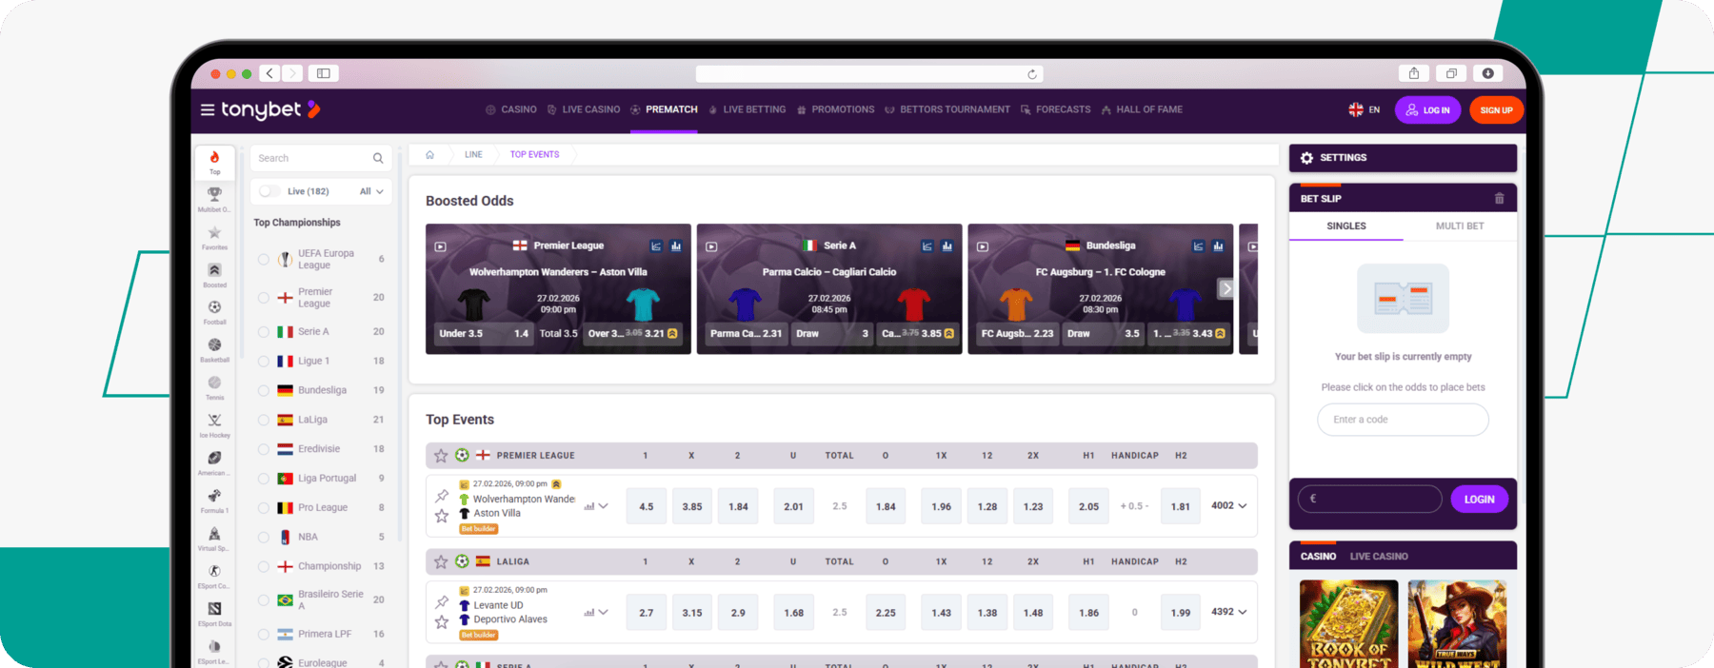The height and width of the screenshot is (668, 1714).
Task: Go to home icon in breadcrumb
Action: click(429, 154)
